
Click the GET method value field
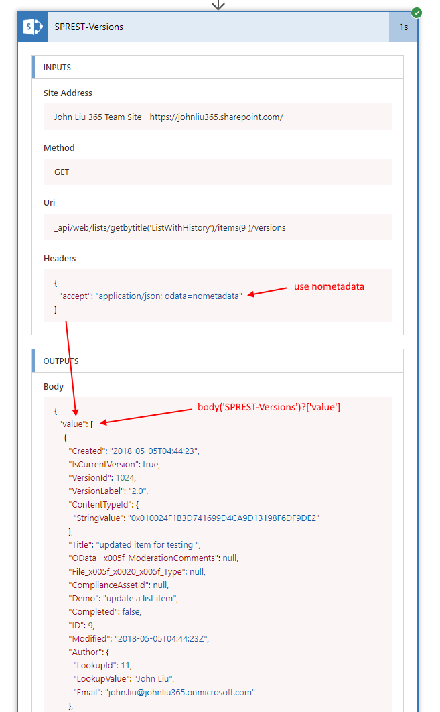(218, 172)
